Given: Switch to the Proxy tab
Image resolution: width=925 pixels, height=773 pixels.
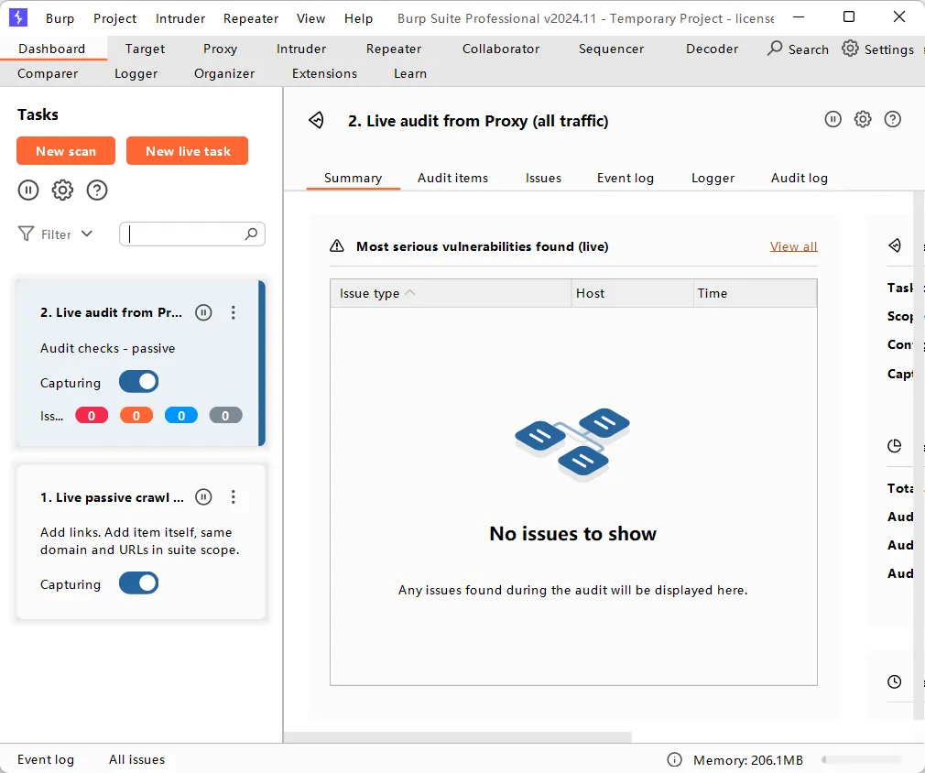Looking at the screenshot, I should pyautogui.click(x=220, y=49).
